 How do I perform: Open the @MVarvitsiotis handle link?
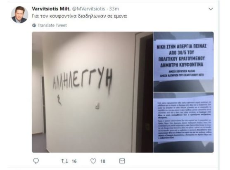(89, 9)
